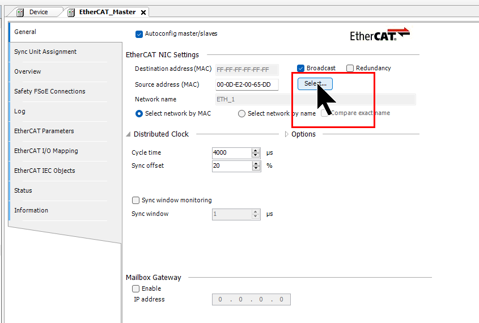
Task: Choose Select network by name option
Action: point(242,114)
